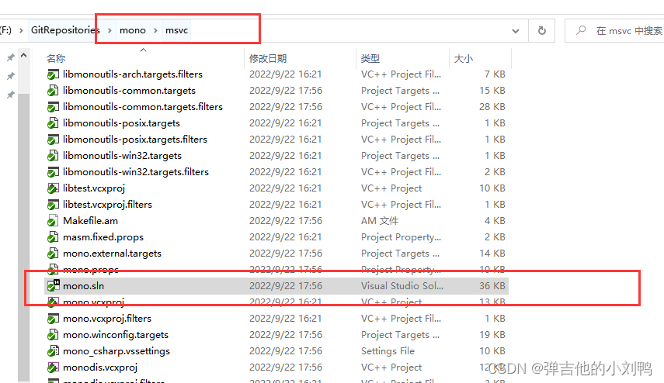
Task: Click msvc folder in breadcrumb path
Action: point(176,30)
